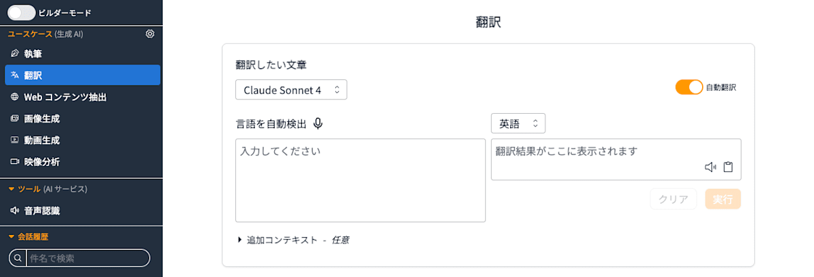
Task: Select 音声認識 in the sidebar
Action: pyautogui.click(x=82, y=211)
